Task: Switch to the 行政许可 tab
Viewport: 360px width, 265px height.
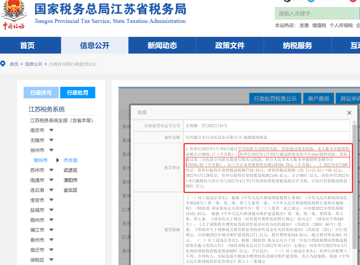Action: tap(41, 92)
